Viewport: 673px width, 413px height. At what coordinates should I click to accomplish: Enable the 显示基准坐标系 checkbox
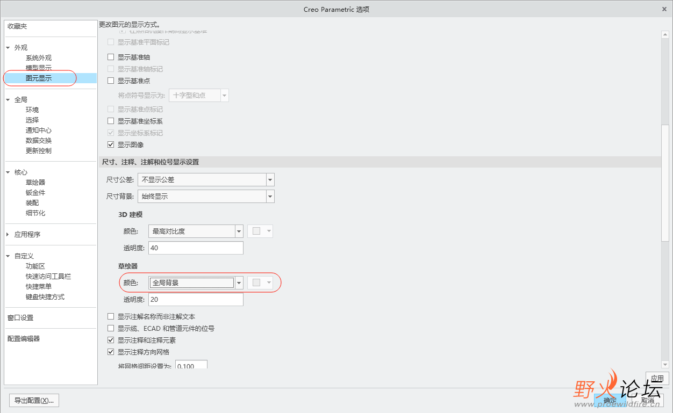111,121
